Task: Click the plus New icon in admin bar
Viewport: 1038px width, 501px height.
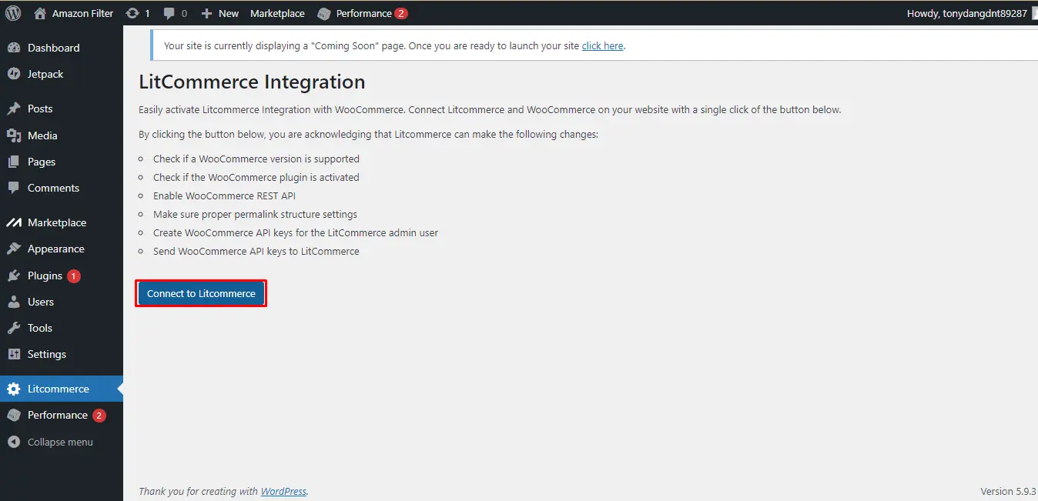Action: [x=206, y=13]
